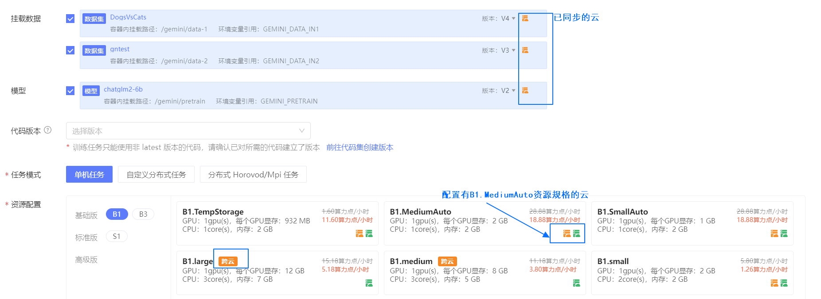Switch to 自定义分布式任务 mode
This screenshot has height=299, width=821.
(156, 175)
